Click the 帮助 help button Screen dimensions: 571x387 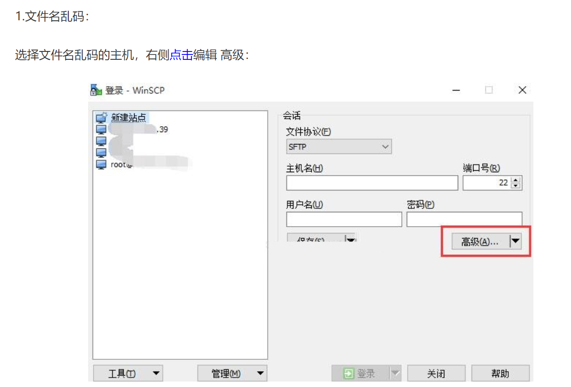[x=500, y=374]
